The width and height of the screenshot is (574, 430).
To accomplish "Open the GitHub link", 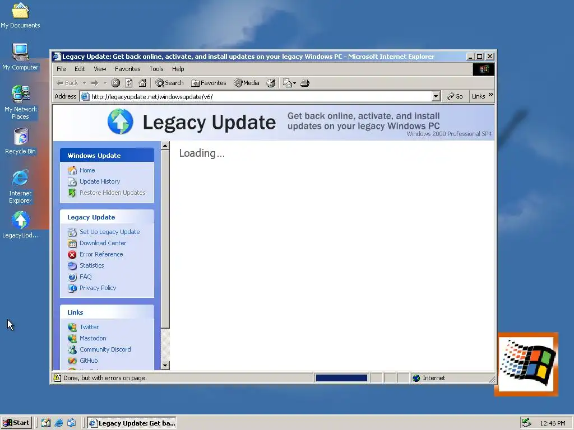I will click(x=89, y=361).
